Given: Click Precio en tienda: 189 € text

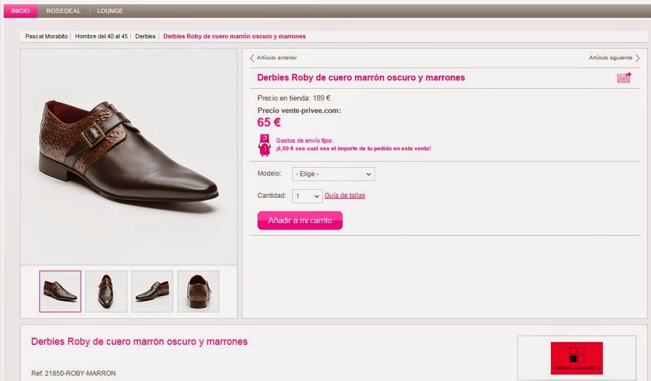Looking at the screenshot, I should coord(294,98).
